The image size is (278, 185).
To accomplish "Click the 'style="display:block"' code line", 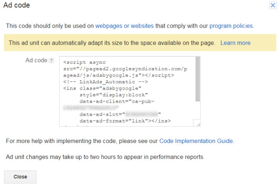I will (114, 95).
